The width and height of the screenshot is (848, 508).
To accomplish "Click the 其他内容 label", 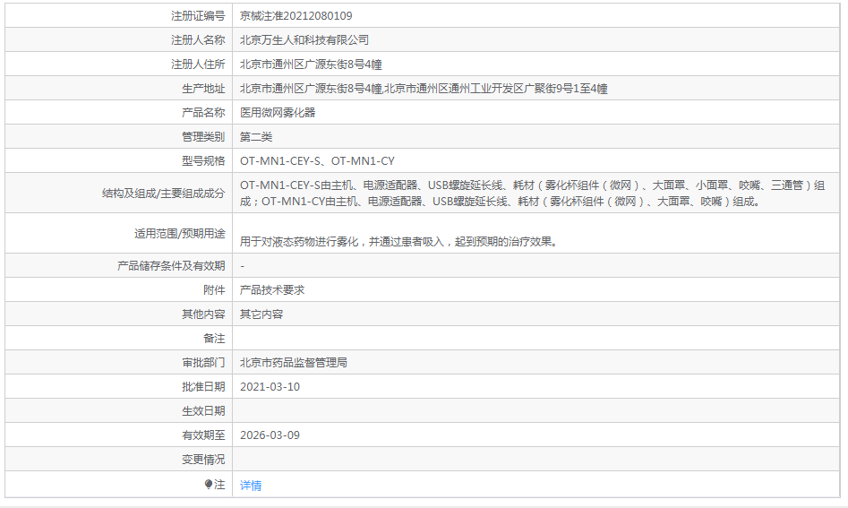I will 203,314.
